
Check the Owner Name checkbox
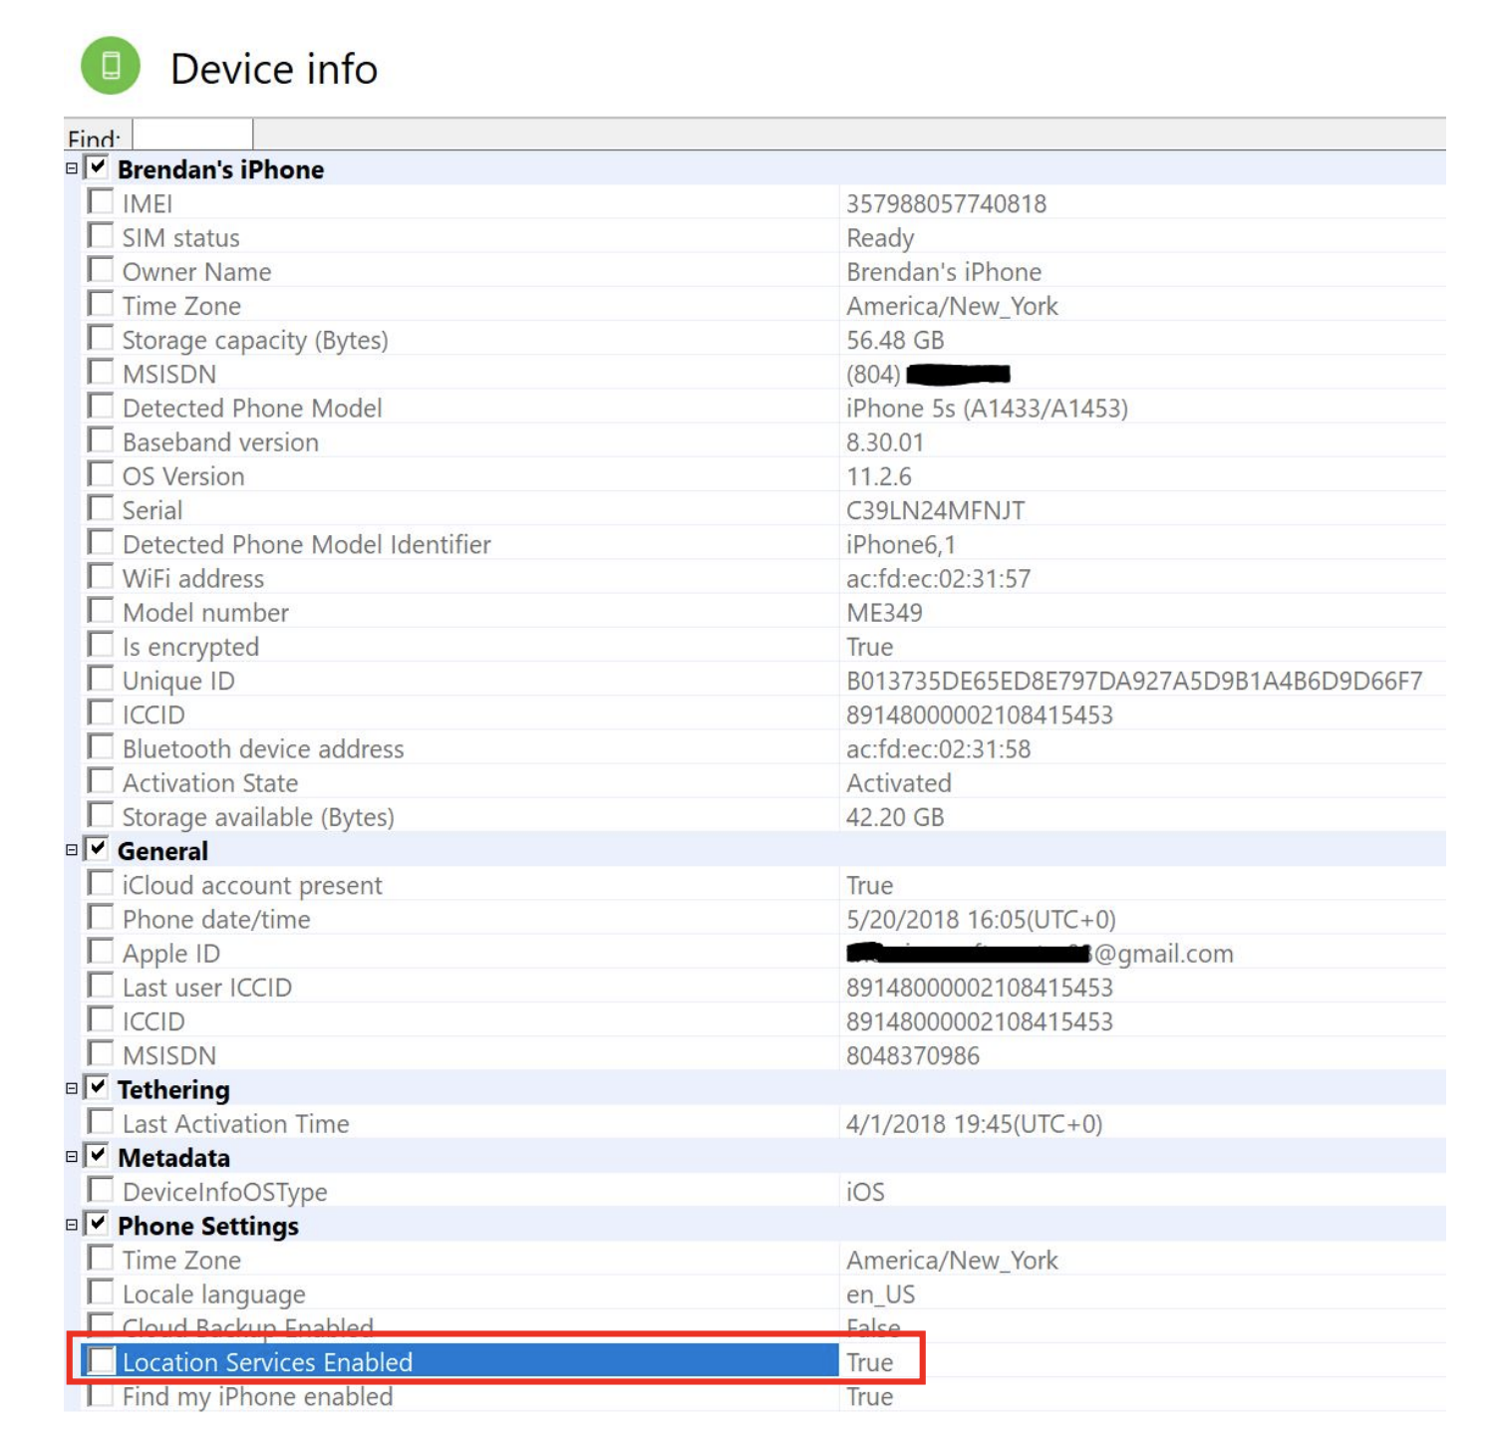pyautogui.click(x=101, y=269)
